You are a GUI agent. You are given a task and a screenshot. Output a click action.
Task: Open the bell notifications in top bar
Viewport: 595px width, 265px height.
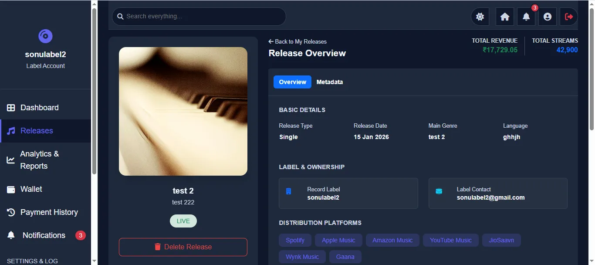tap(526, 17)
